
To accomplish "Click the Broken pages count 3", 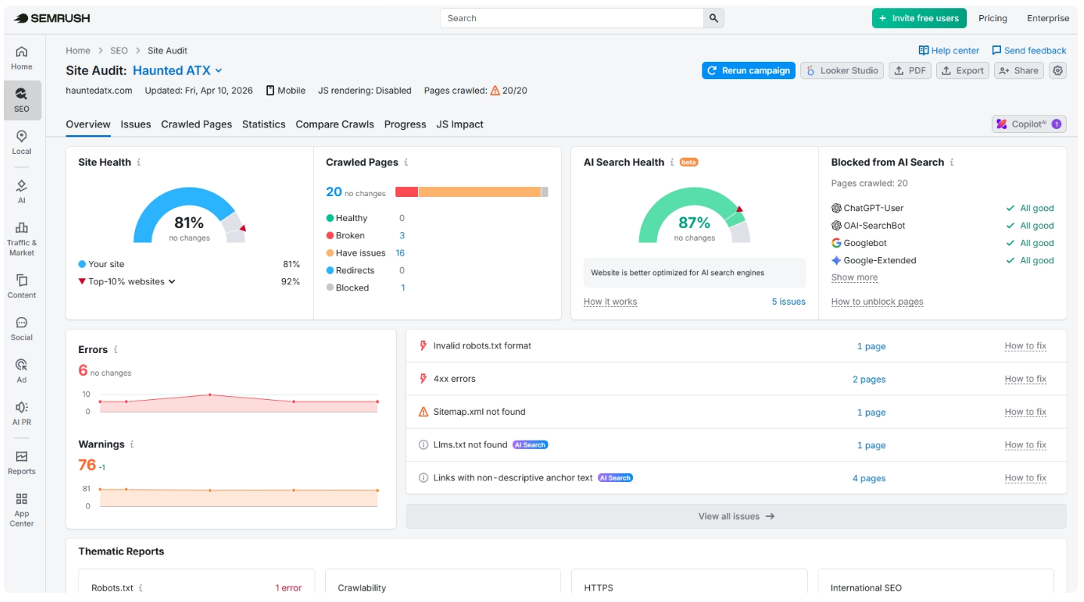I will tap(402, 235).
